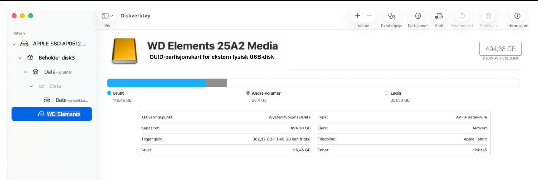Click the Tilkobling label
The height and width of the screenshot is (180, 538).
pyautogui.click(x=327, y=139)
